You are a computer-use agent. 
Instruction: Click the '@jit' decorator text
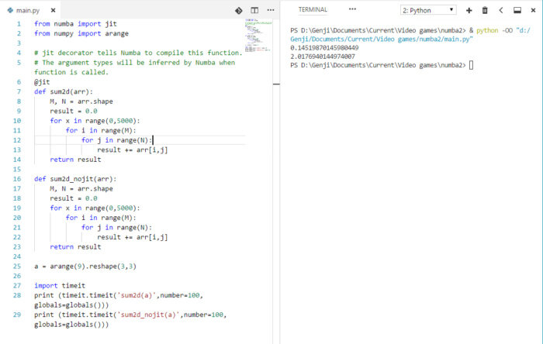(42, 82)
